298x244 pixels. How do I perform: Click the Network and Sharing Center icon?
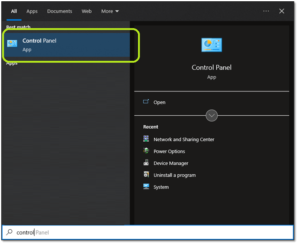click(x=146, y=139)
